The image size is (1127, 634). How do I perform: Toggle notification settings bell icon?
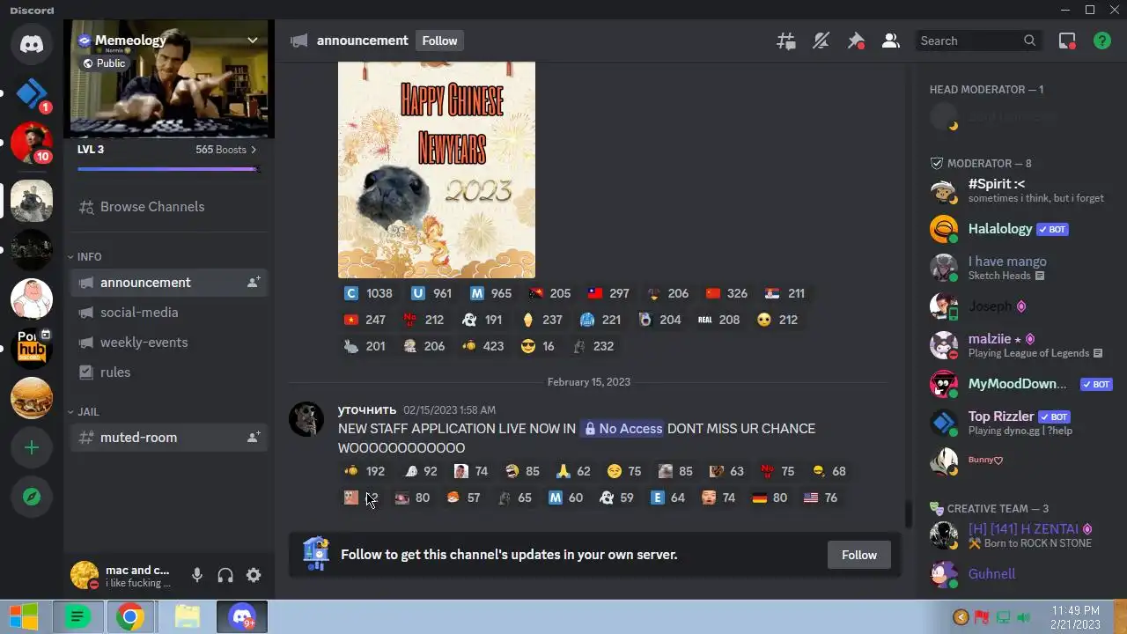click(821, 41)
